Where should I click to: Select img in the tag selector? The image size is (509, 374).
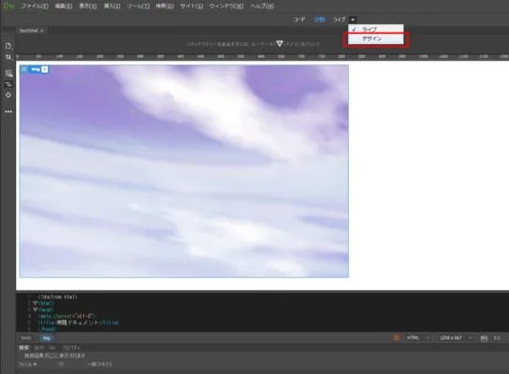point(47,338)
